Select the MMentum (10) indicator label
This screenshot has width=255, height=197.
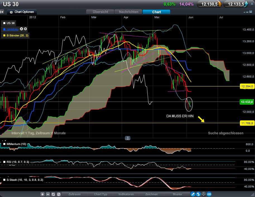(16, 144)
